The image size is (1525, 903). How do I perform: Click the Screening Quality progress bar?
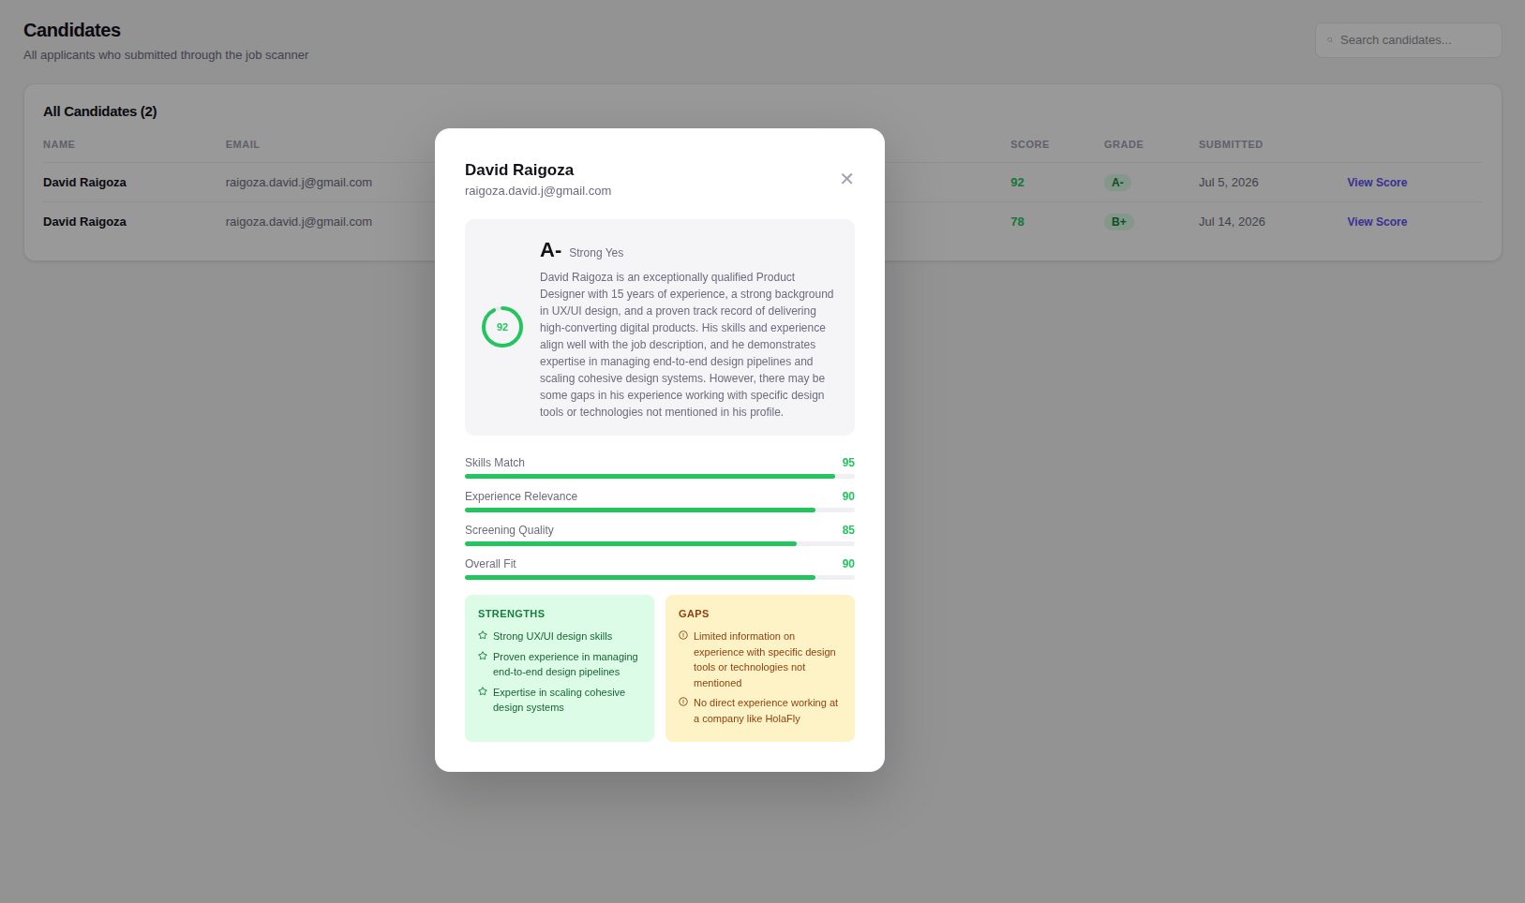coord(660,543)
